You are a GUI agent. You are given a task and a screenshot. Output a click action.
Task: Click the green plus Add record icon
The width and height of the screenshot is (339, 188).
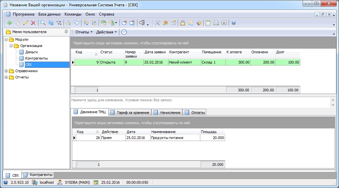click(9, 23)
